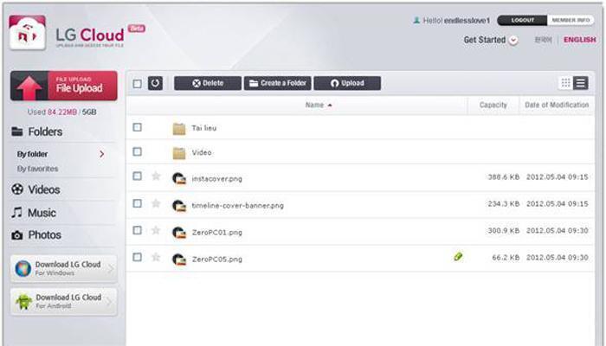Screen dimensions: 606x346
Task: Open the Tai lieu folder icon
Action: [179, 129]
